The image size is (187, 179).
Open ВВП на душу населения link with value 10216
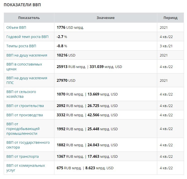(x=27, y=55)
